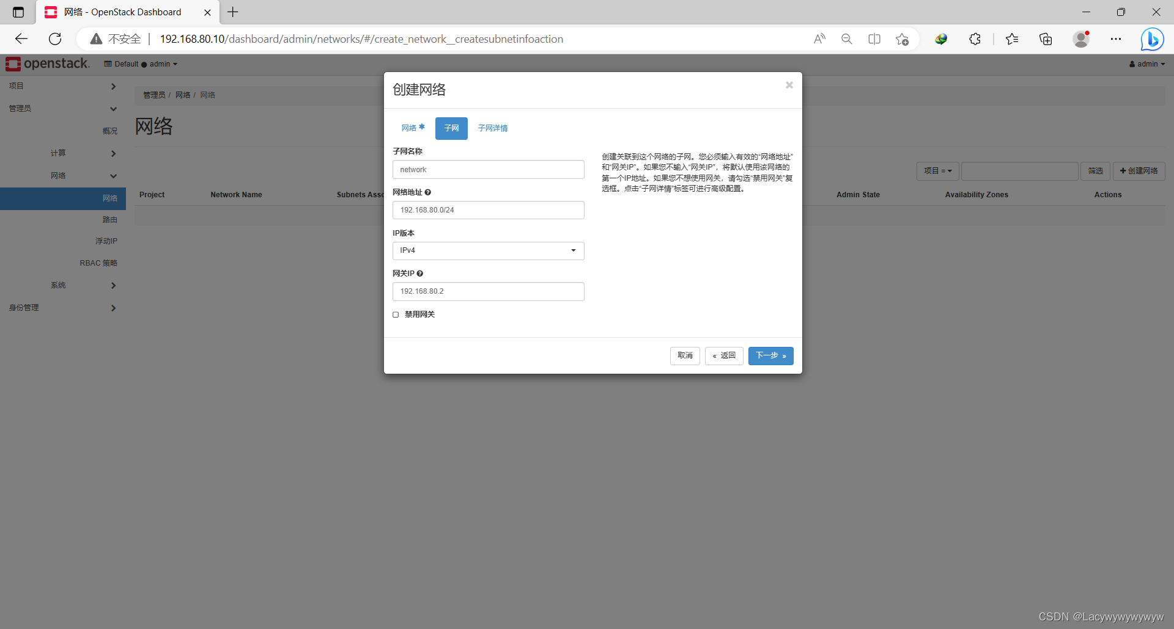Click the 下一步 button
The height and width of the screenshot is (629, 1174).
(x=770, y=355)
